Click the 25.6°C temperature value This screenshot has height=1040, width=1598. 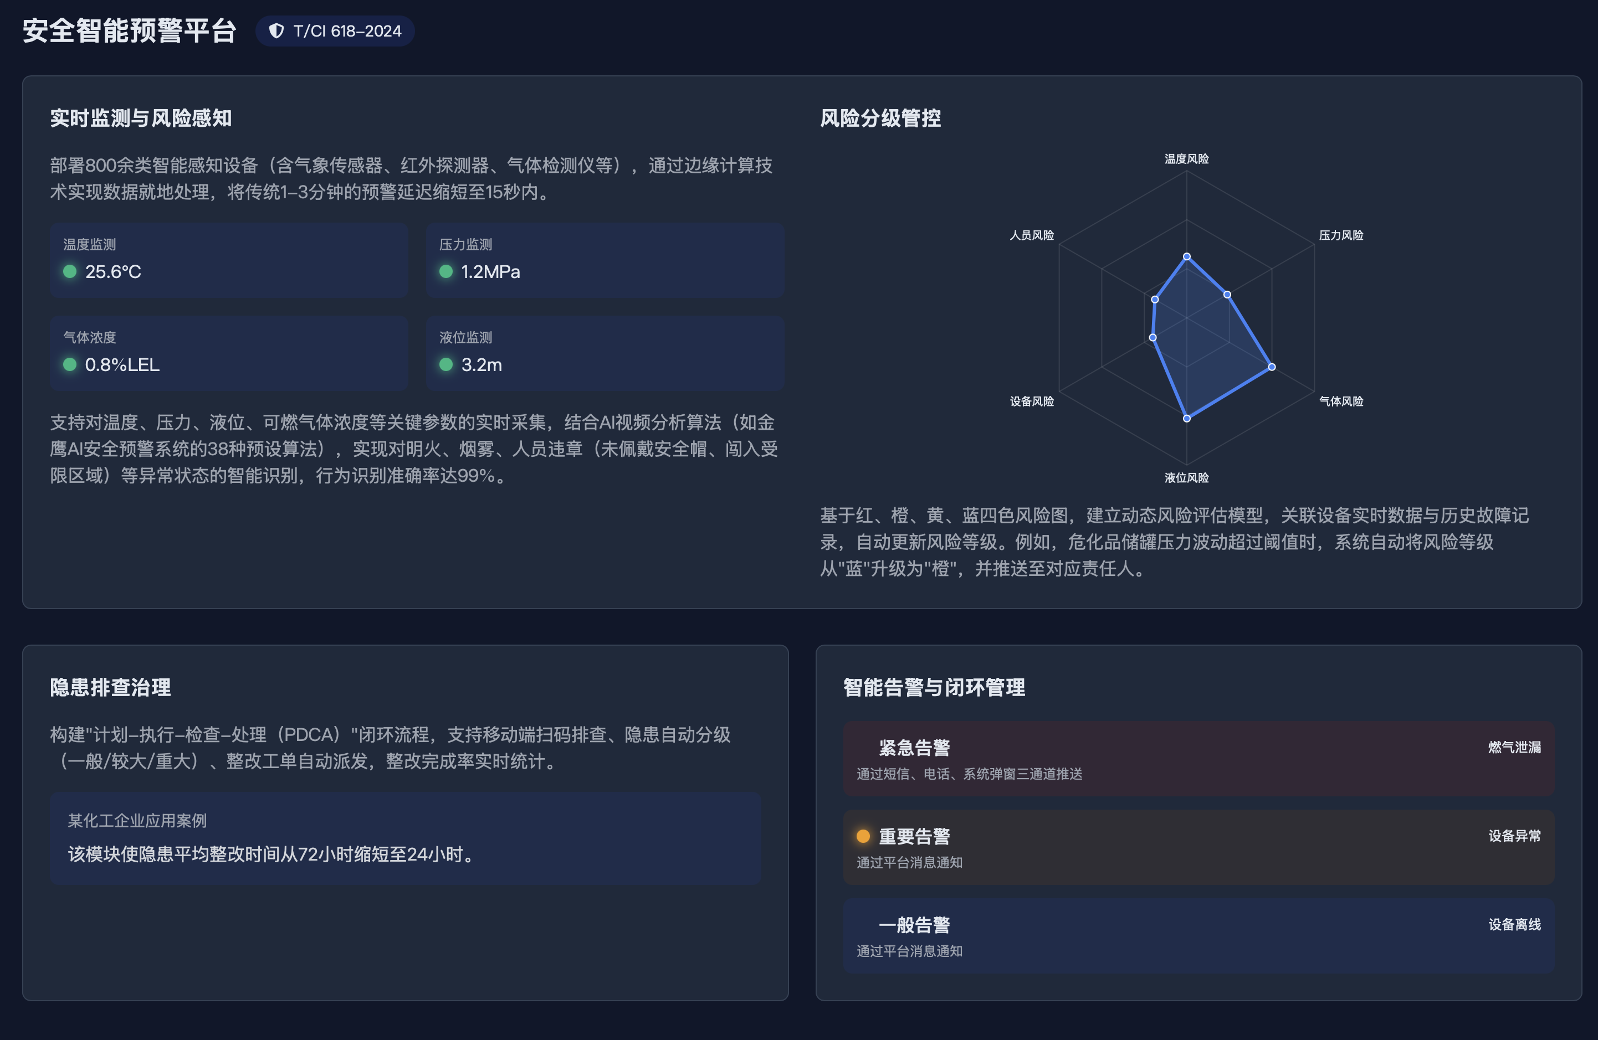coord(113,272)
